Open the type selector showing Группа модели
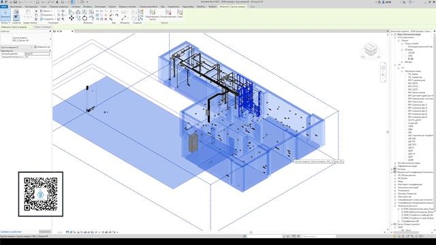This screenshot has height=245, width=436. [x=26, y=39]
